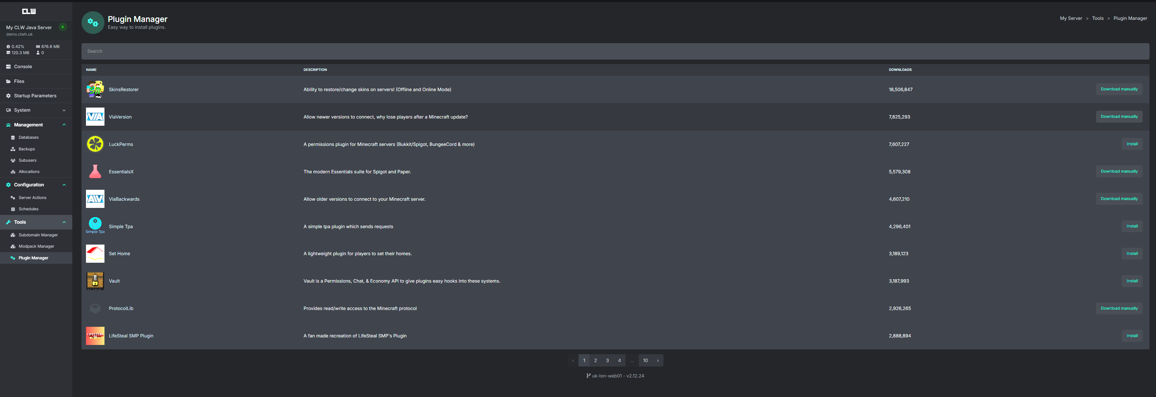1156x397 pixels.
Task: Click the Files folder icon
Action: click(9, 81)
